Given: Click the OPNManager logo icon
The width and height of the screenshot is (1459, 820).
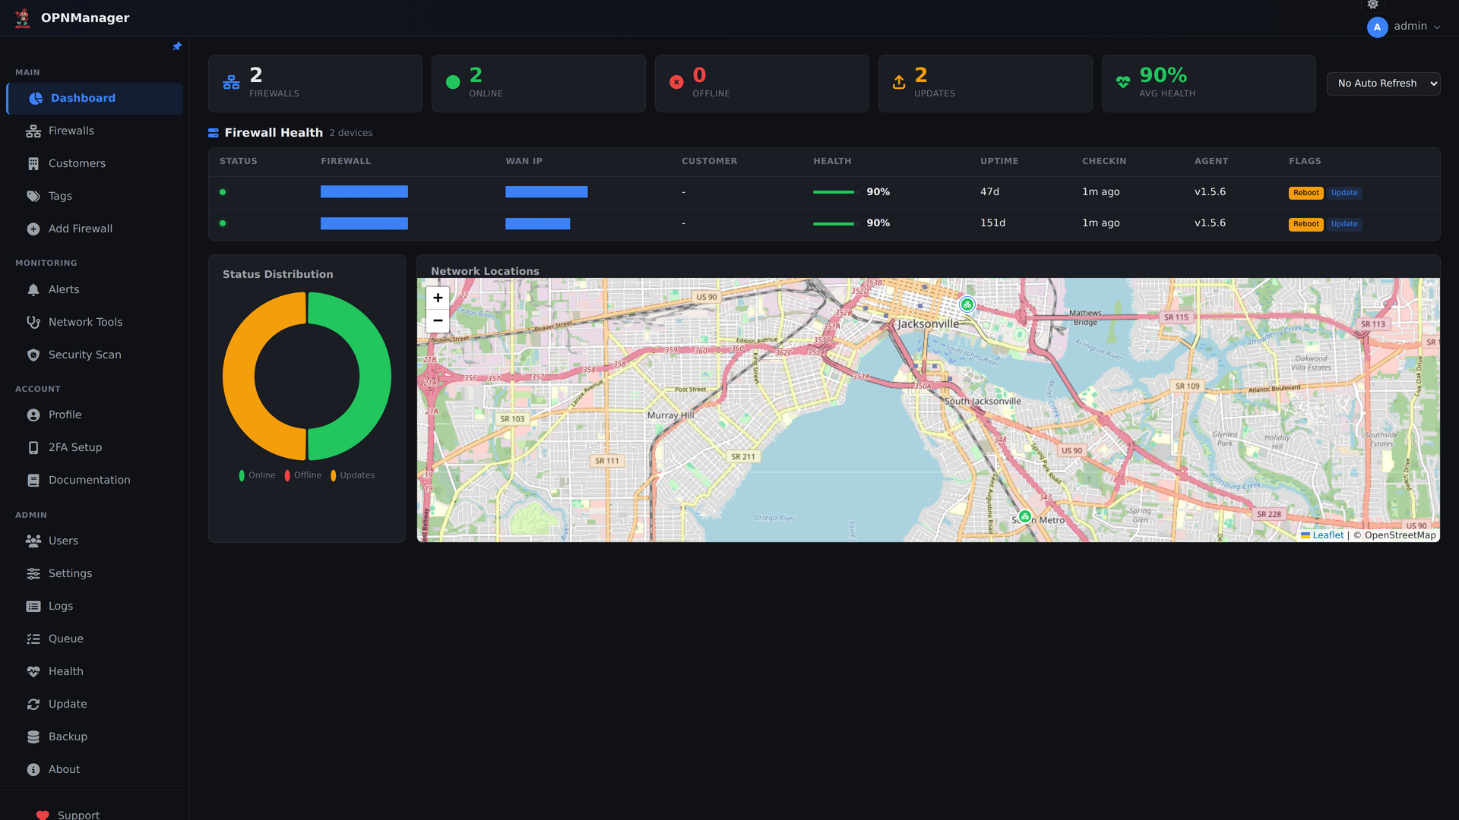Looking at the screenshot, I should (x=23, y=17).
